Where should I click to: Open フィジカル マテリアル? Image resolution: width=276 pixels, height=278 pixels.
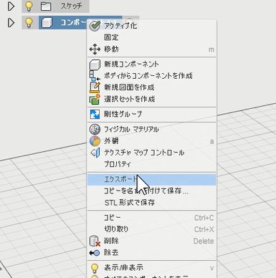coord(152,130)
